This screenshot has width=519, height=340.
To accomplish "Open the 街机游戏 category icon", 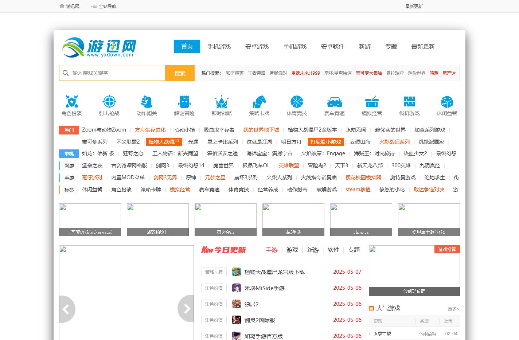I will pyautogui.click(x=410, y=102).
